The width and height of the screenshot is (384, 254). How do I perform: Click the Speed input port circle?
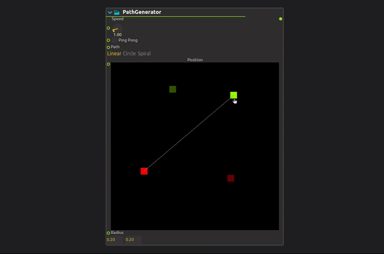point(108,28)
